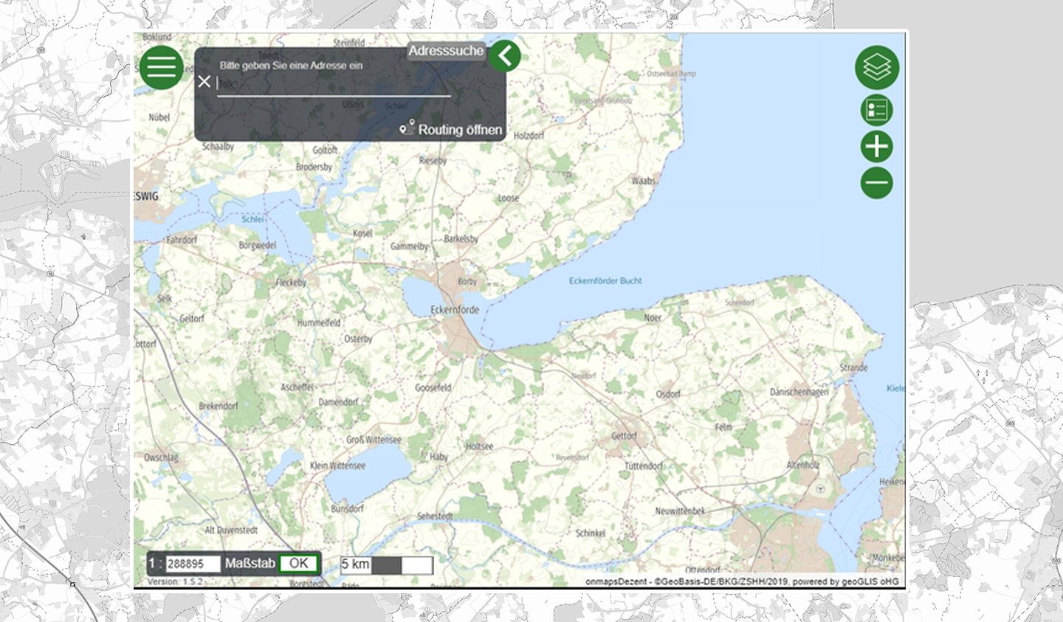Screen dimensions: 1063x622
Task: Click the Owschlag map label
Action: tap(161, 457)
